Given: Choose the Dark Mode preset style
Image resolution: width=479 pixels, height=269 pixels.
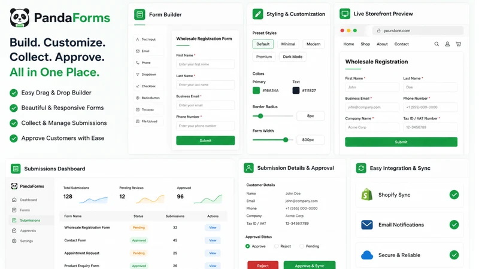Looking at the screenshot, I should coord(293,57).
